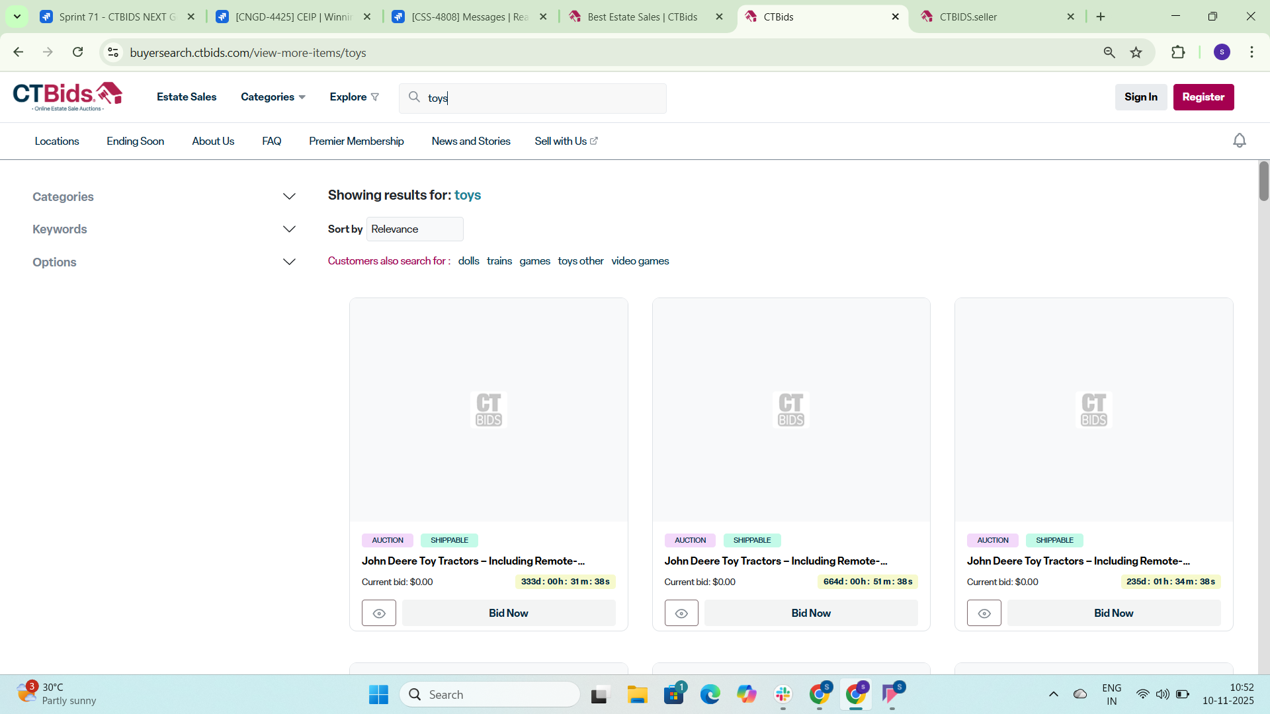Open the Sort by Relevance dropdown
Image resolution: width=1270 pixels, height=714 pixels.
coord(415,229)
